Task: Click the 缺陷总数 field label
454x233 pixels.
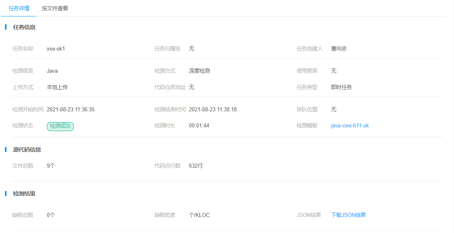Action: 23,215
